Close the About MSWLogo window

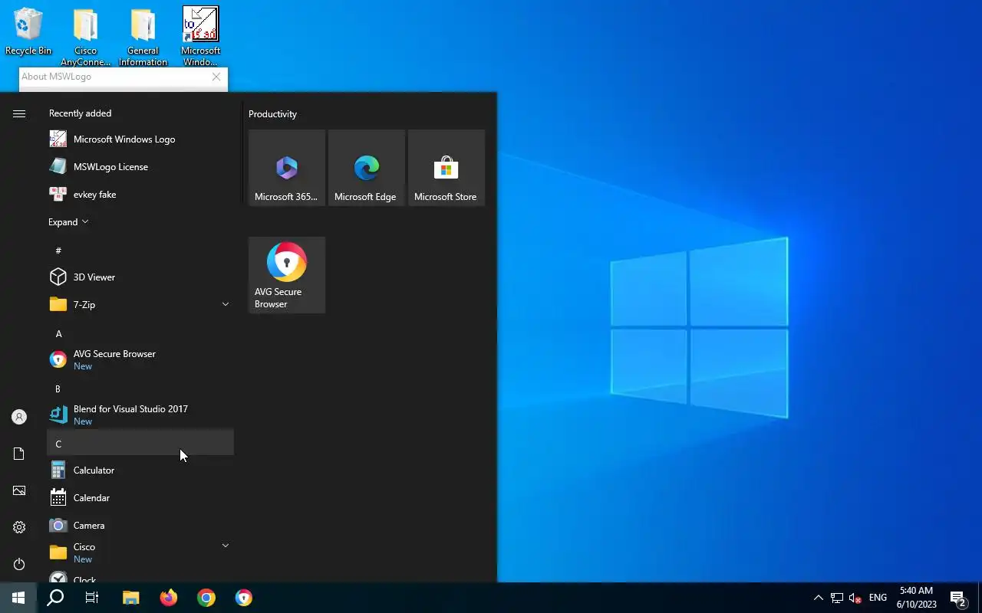[x=216, y=77]
